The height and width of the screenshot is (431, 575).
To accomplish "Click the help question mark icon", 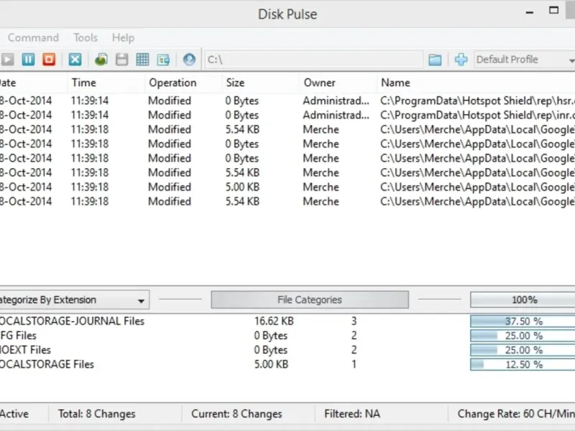I will point(189,60).
